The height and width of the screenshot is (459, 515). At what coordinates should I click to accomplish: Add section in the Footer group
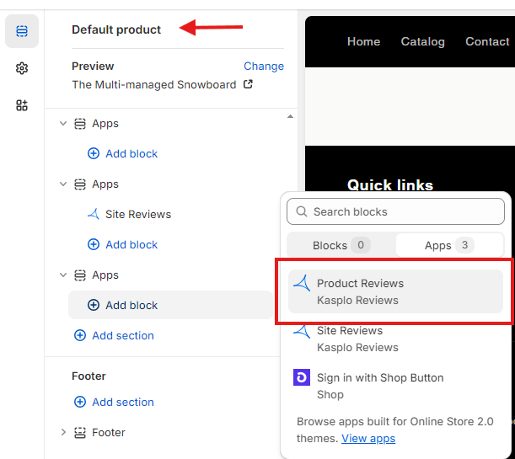114,402
